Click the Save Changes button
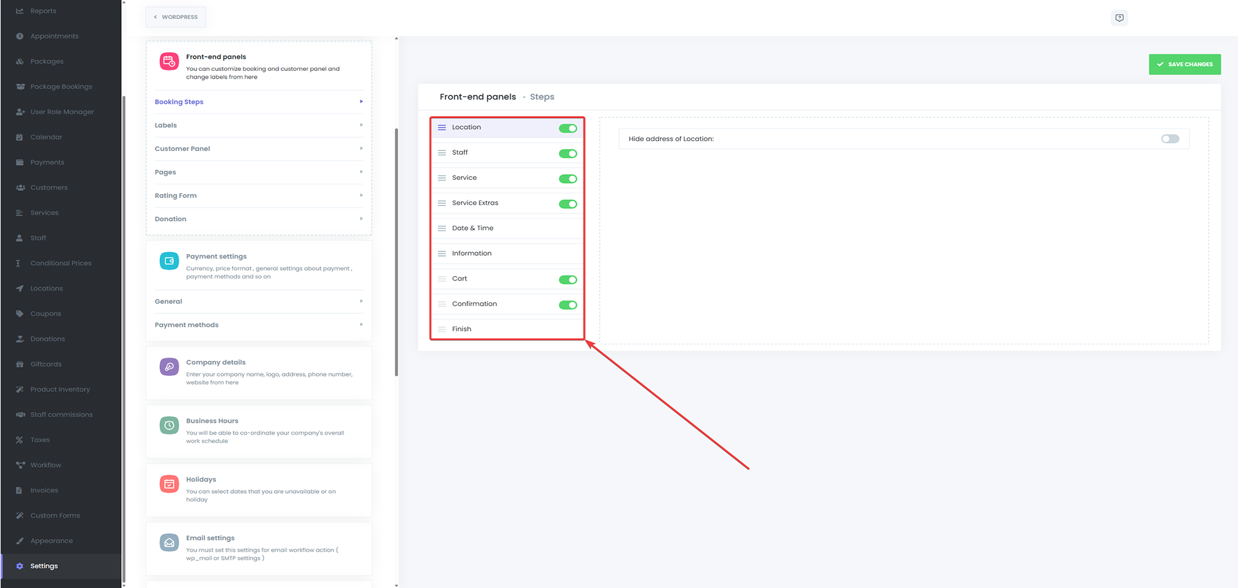1238x588 pixels. point(1184,64)
